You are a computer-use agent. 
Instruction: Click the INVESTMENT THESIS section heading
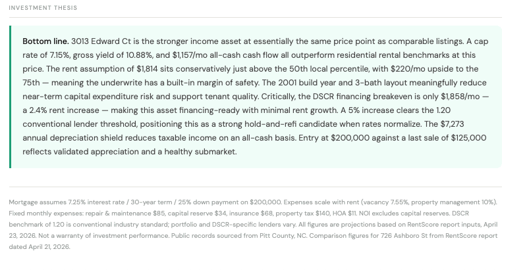tap(43, 8)
